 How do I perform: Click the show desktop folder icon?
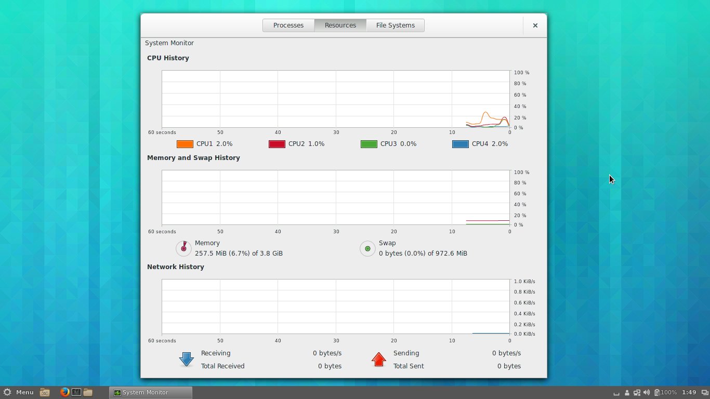point(45,392)
